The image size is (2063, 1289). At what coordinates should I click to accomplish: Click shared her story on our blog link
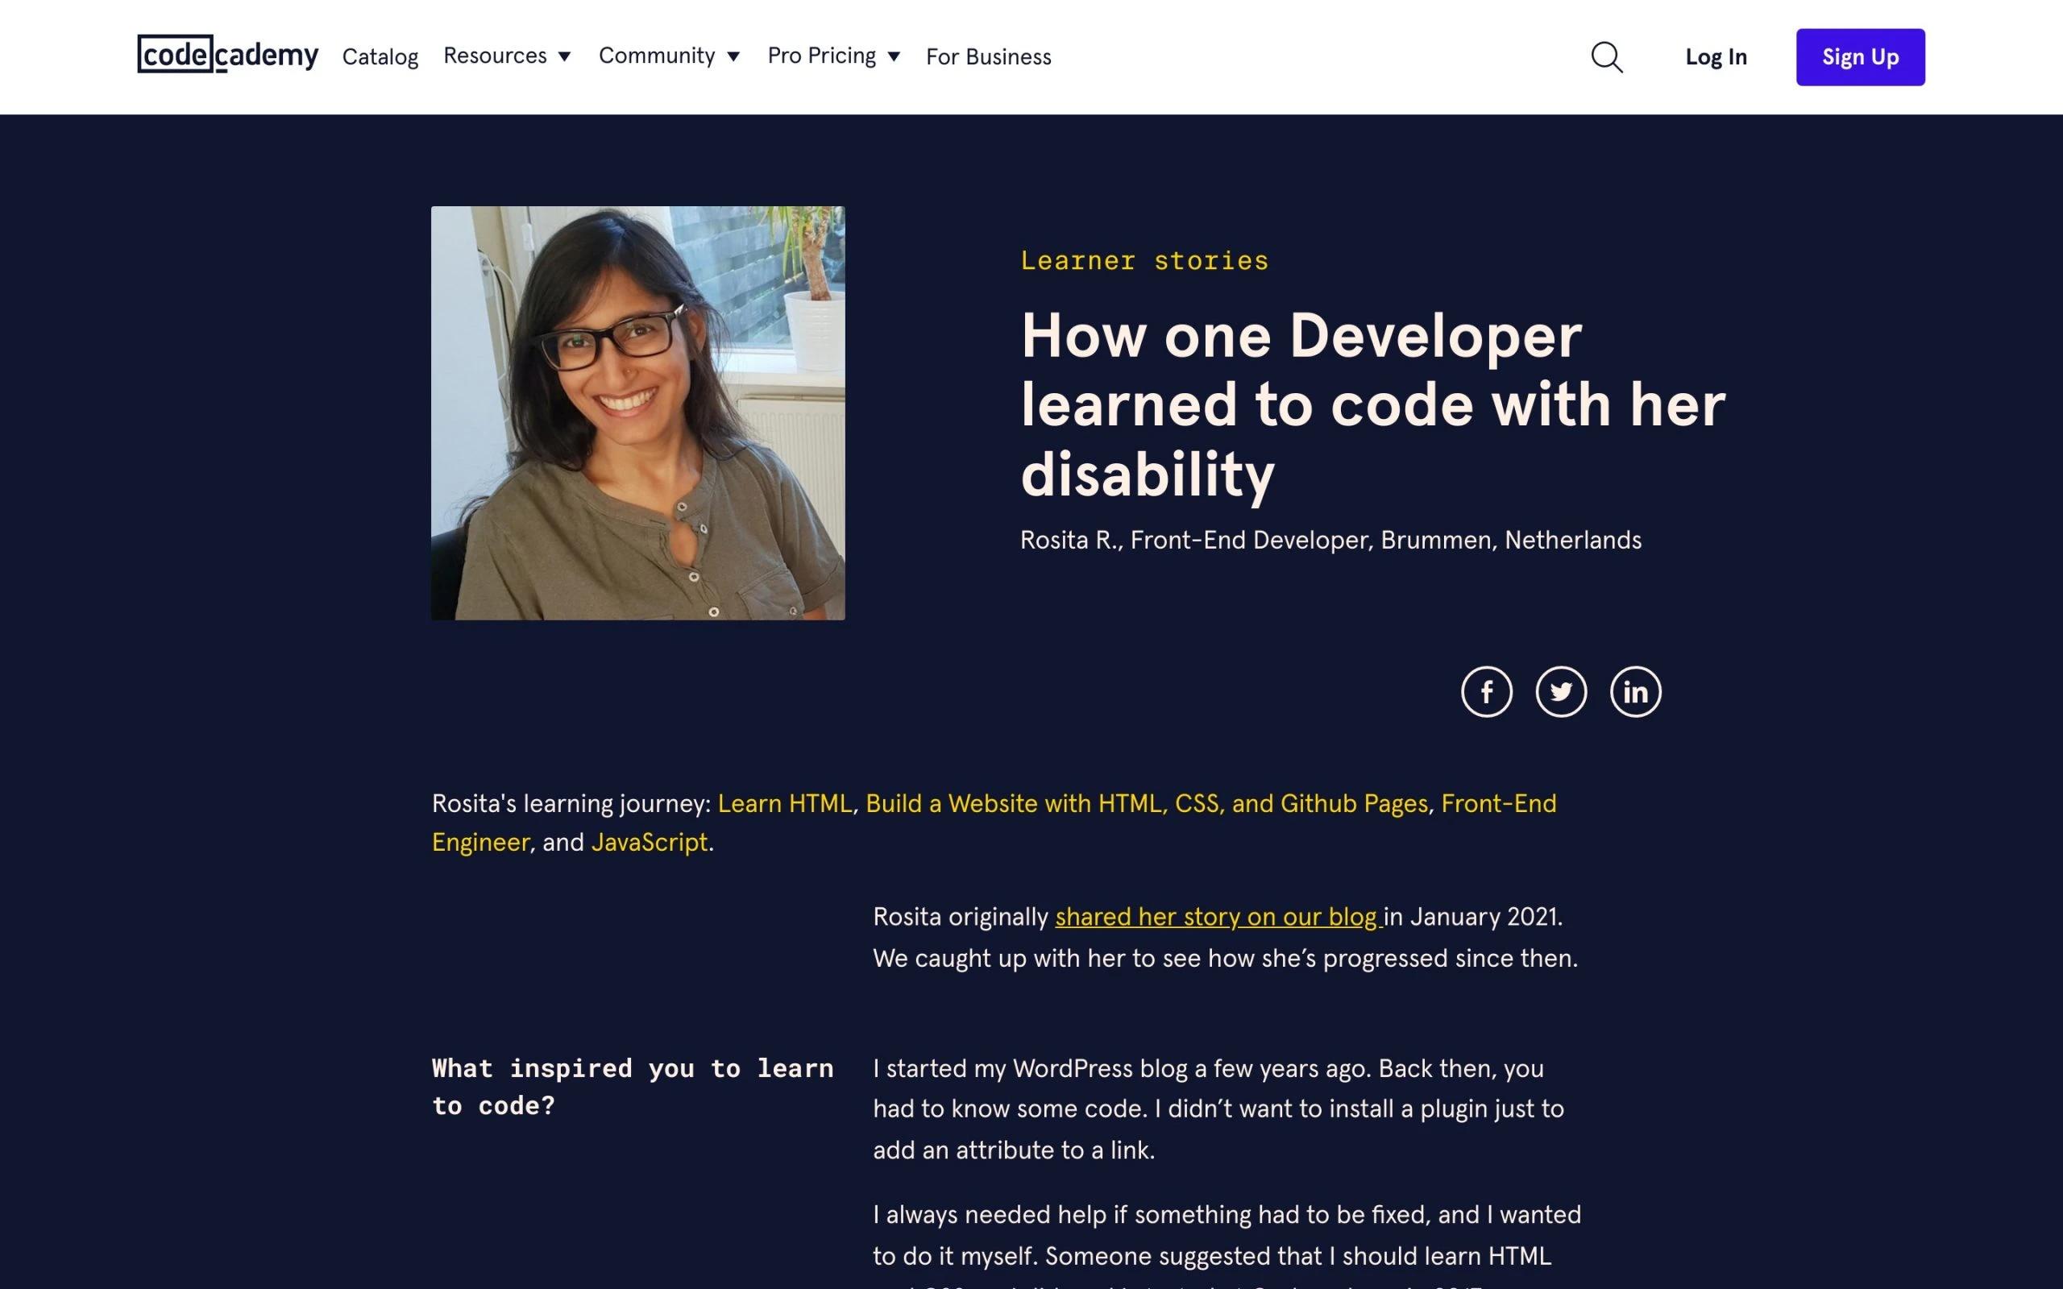pyautogui.click(x=1217, y=918)
